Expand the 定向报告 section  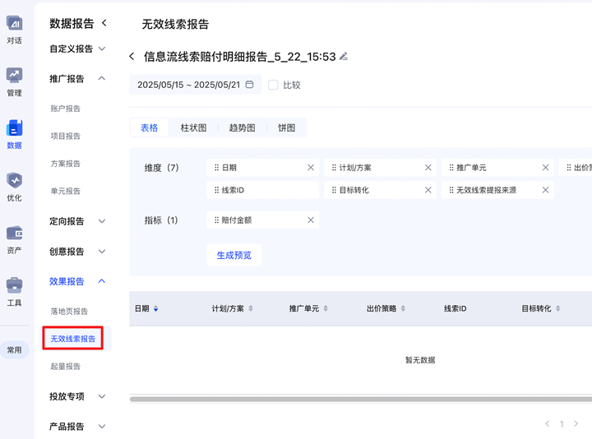click(102, 221)
